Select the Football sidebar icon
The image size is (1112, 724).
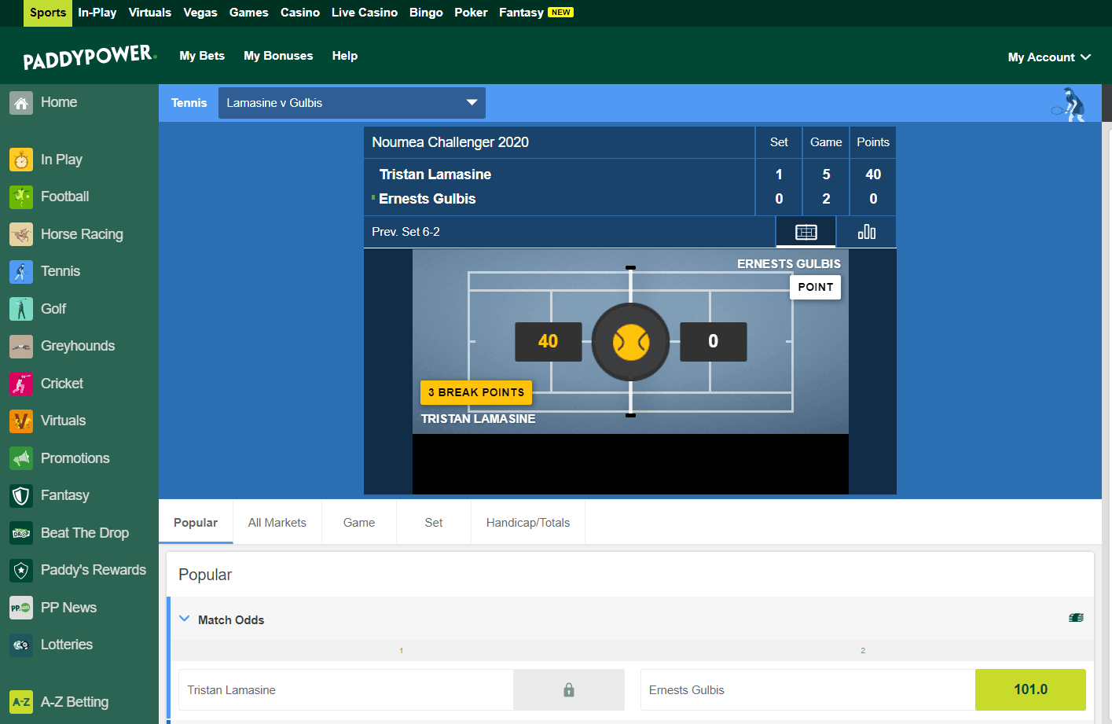pos(21,197)
